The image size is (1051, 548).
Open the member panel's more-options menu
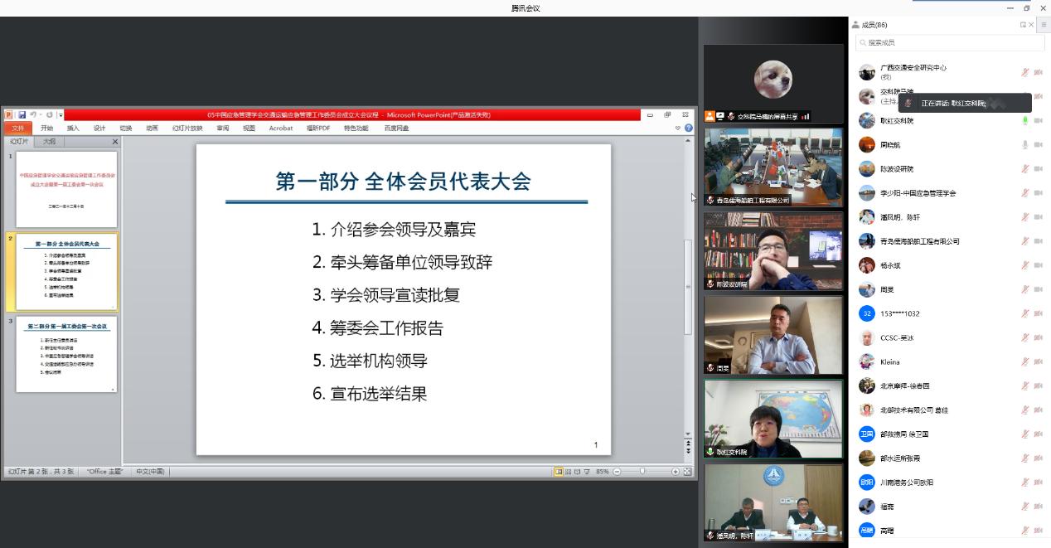[x=1043, y=24]
